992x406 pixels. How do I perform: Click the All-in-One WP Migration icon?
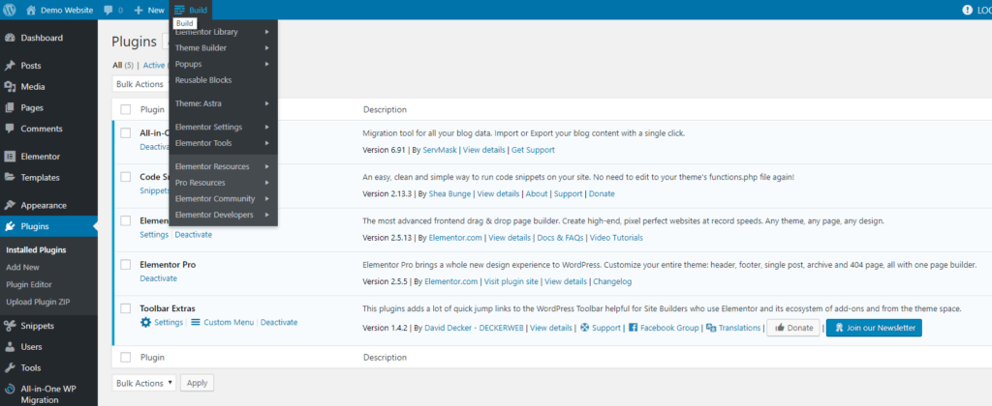tap(10, 390)
